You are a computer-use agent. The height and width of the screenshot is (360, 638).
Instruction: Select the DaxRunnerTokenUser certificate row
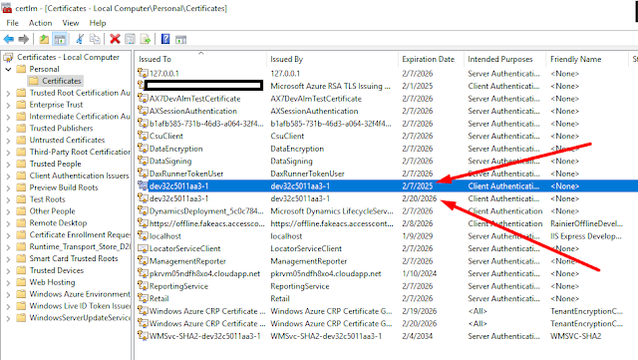tap(388, 174)
